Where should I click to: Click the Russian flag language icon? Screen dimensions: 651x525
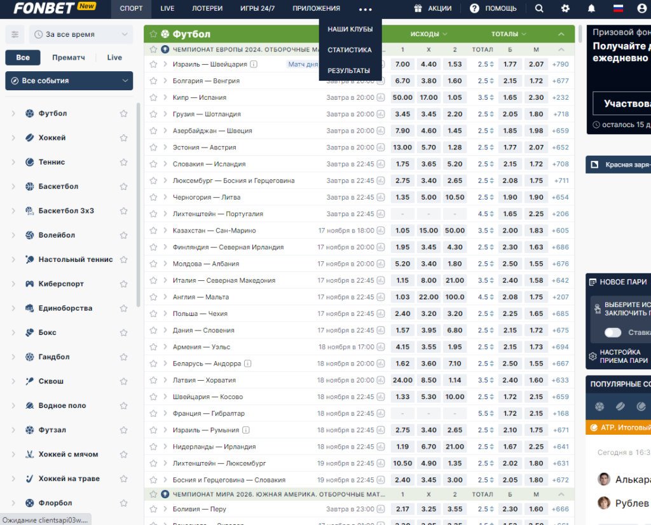click(x=618, y=8)
